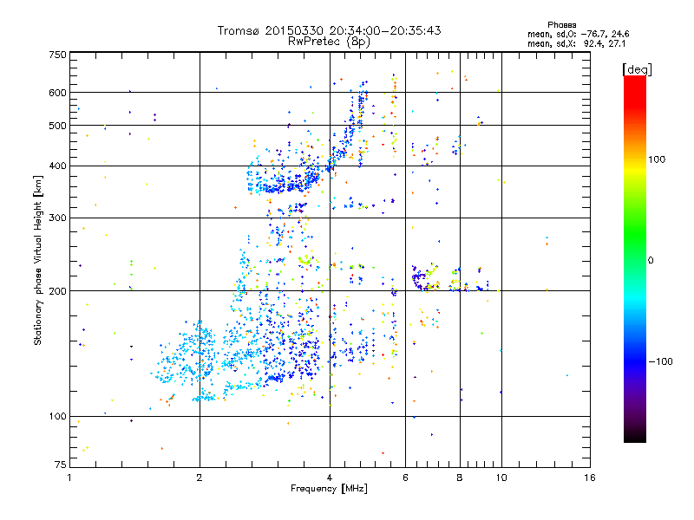Click the "mean, sd,X: 92.4, 27.1" line
The width and height of the screenshot is (694, 520).
[x=576, y=43]
